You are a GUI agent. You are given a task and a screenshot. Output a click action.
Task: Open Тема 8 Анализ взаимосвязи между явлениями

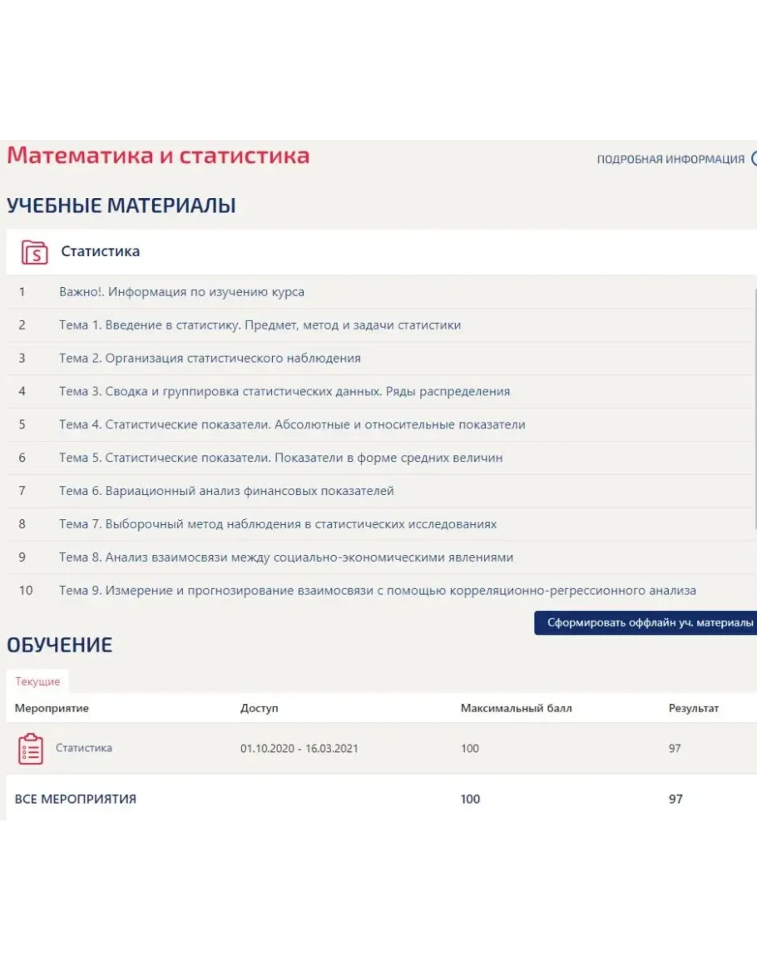286,557
